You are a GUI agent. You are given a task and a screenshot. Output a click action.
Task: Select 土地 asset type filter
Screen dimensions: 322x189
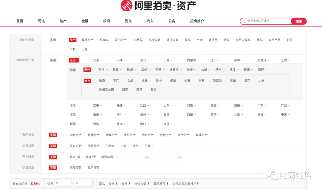(199, 40)
